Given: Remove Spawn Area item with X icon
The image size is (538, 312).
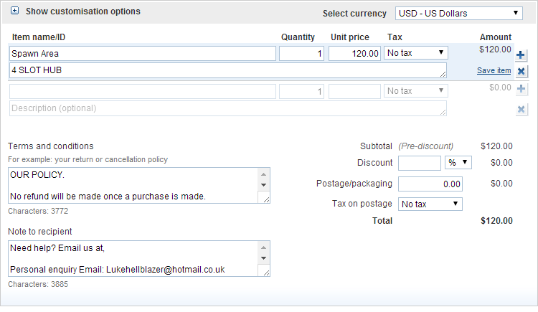Looking at the screenshot, I should 521,71.
